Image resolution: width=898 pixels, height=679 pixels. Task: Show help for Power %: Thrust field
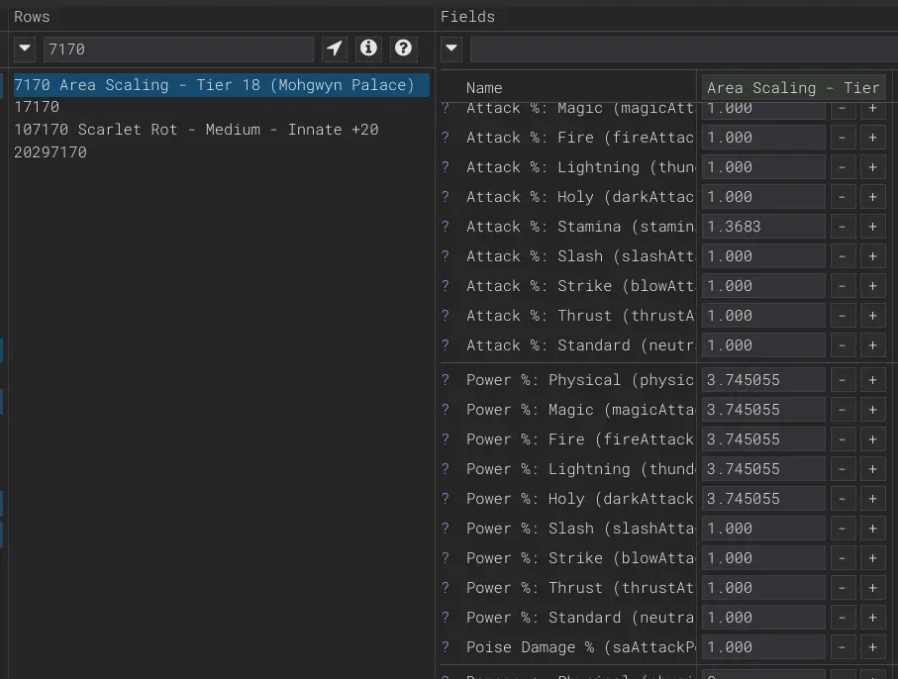pos(446,588)
